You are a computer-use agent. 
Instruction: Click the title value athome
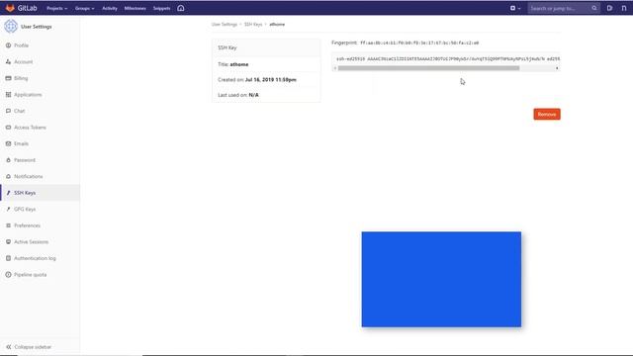point(239,64)
